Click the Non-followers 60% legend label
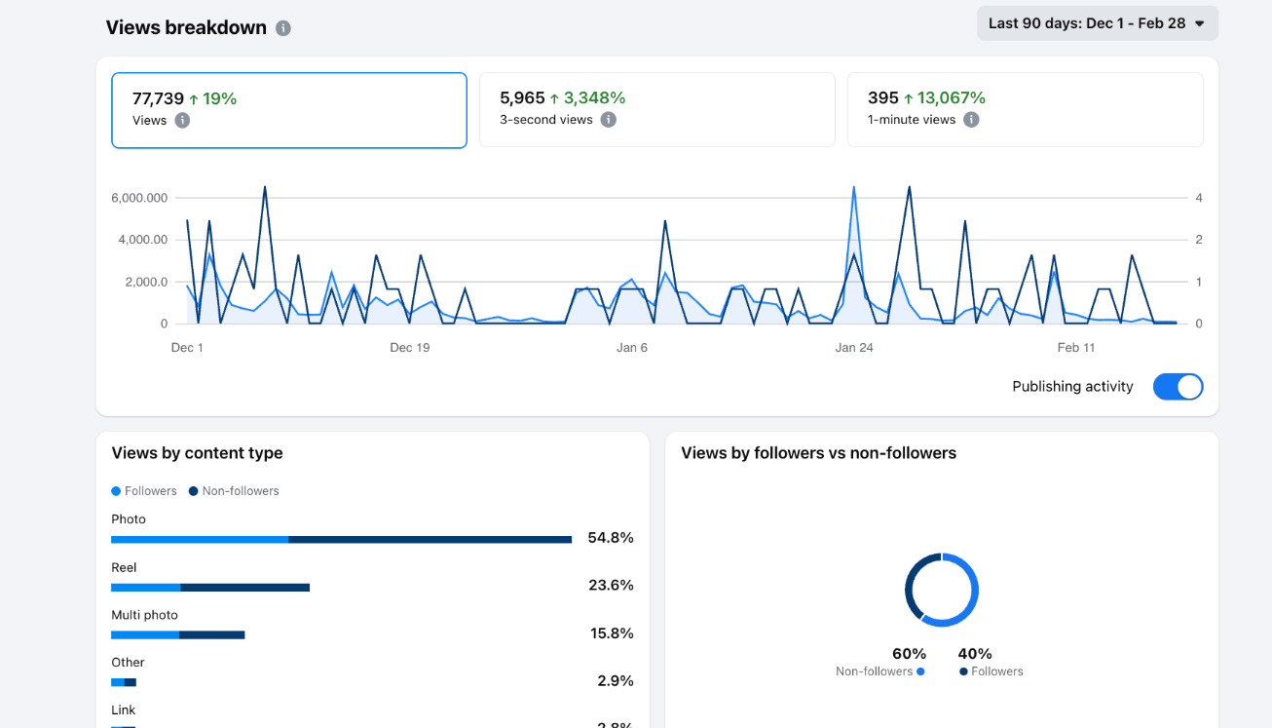 874,671
